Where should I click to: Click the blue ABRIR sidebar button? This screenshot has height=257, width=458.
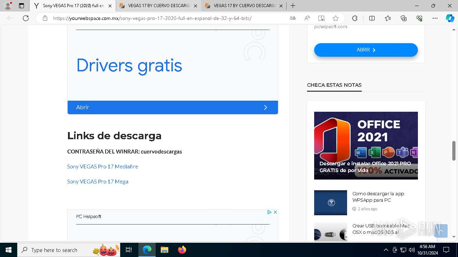[366, 50]
